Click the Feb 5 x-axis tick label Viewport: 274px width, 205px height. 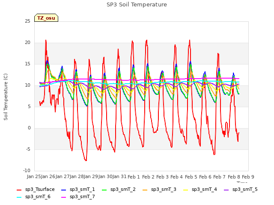point(191,177)
